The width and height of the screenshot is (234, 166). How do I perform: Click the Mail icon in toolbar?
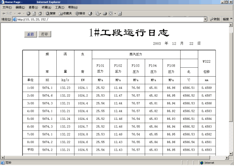[x=97, y=14]
